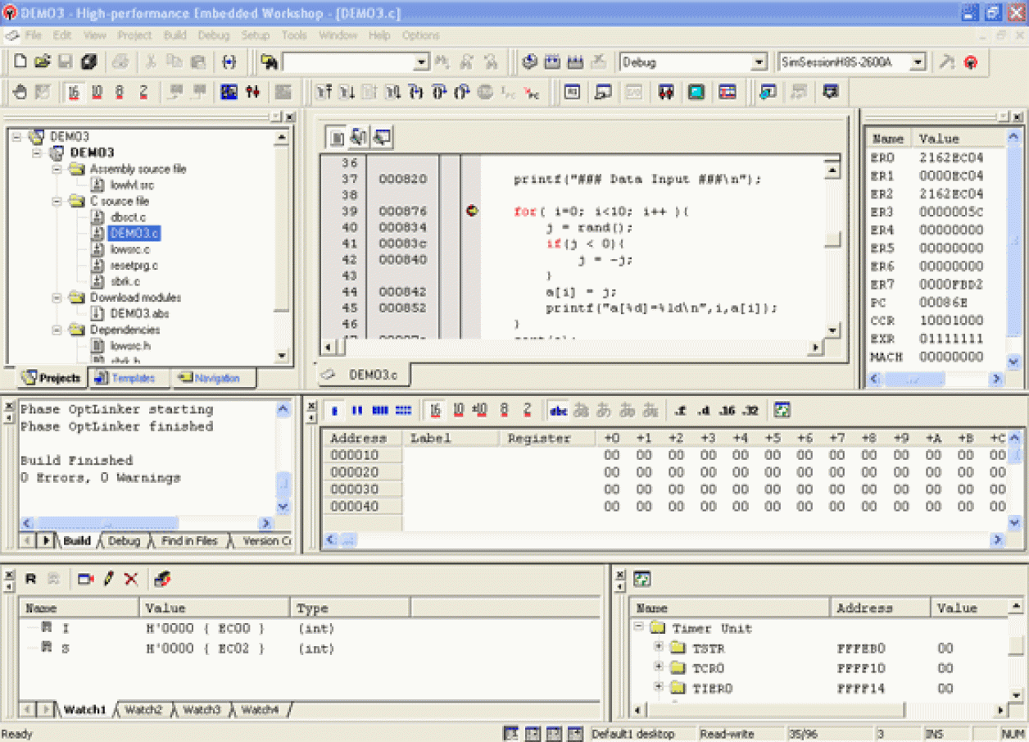Screen dimensions: 1029x742
Task: Select the Step Over debug icon
Action: [x=439, y=92]
